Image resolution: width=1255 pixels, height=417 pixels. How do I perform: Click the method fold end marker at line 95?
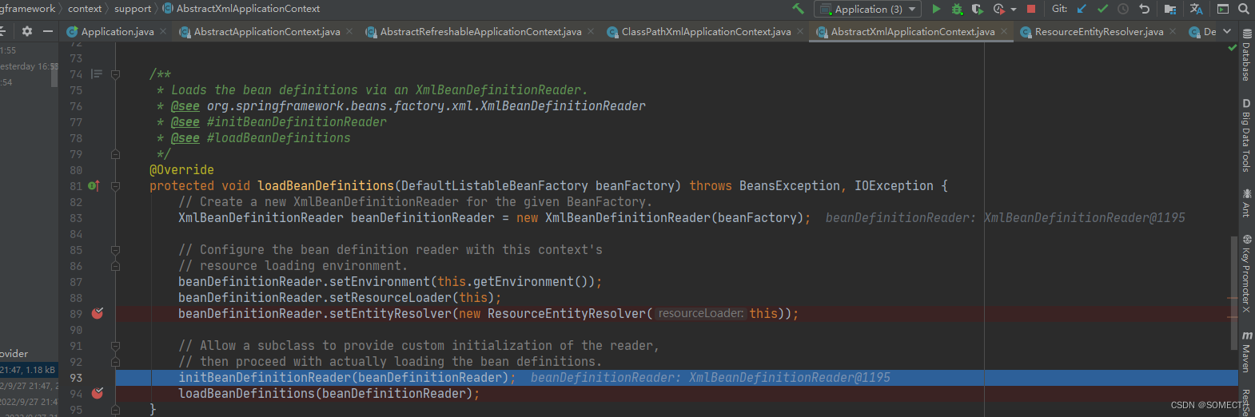click(115, 410)
